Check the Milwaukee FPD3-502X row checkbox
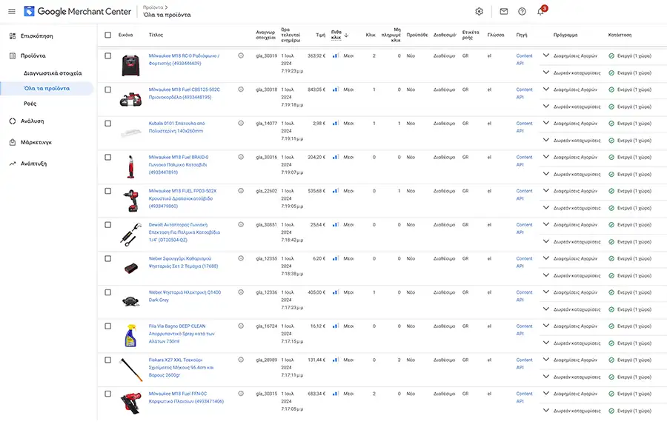The image size is (667, 444). pos(108,191)
